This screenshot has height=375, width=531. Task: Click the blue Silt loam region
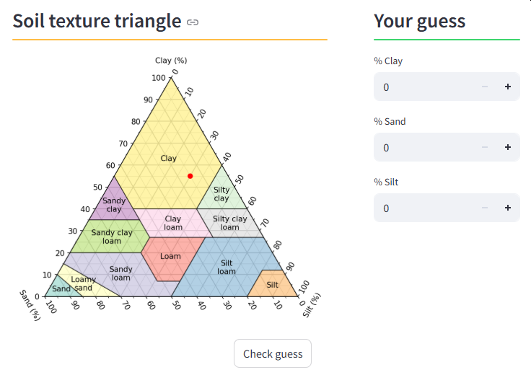pyautogui.click(x=227, y=267)
